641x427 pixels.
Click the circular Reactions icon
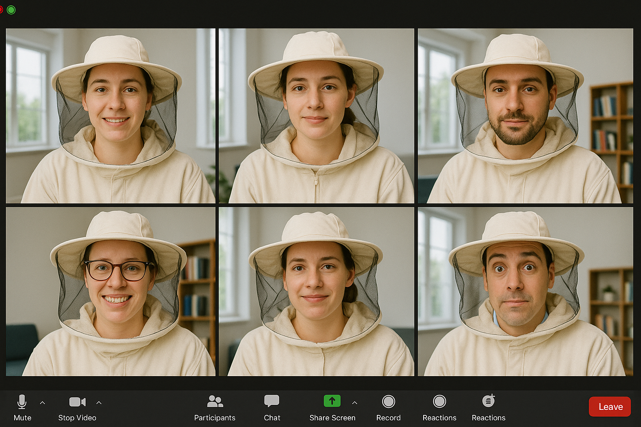(x=439, y=402)
